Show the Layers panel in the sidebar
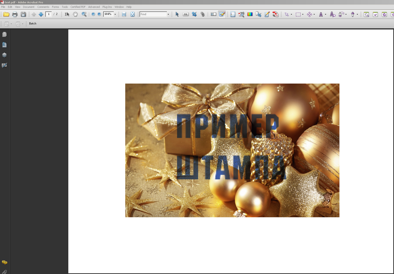 [4, 55]
